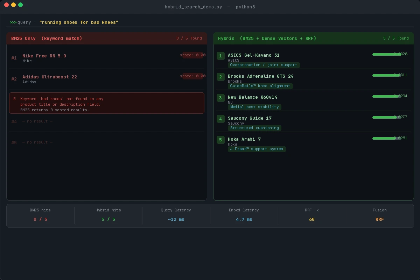
Task: Click the '5 / 5 found' counter
Action: [x=396, y=38]
